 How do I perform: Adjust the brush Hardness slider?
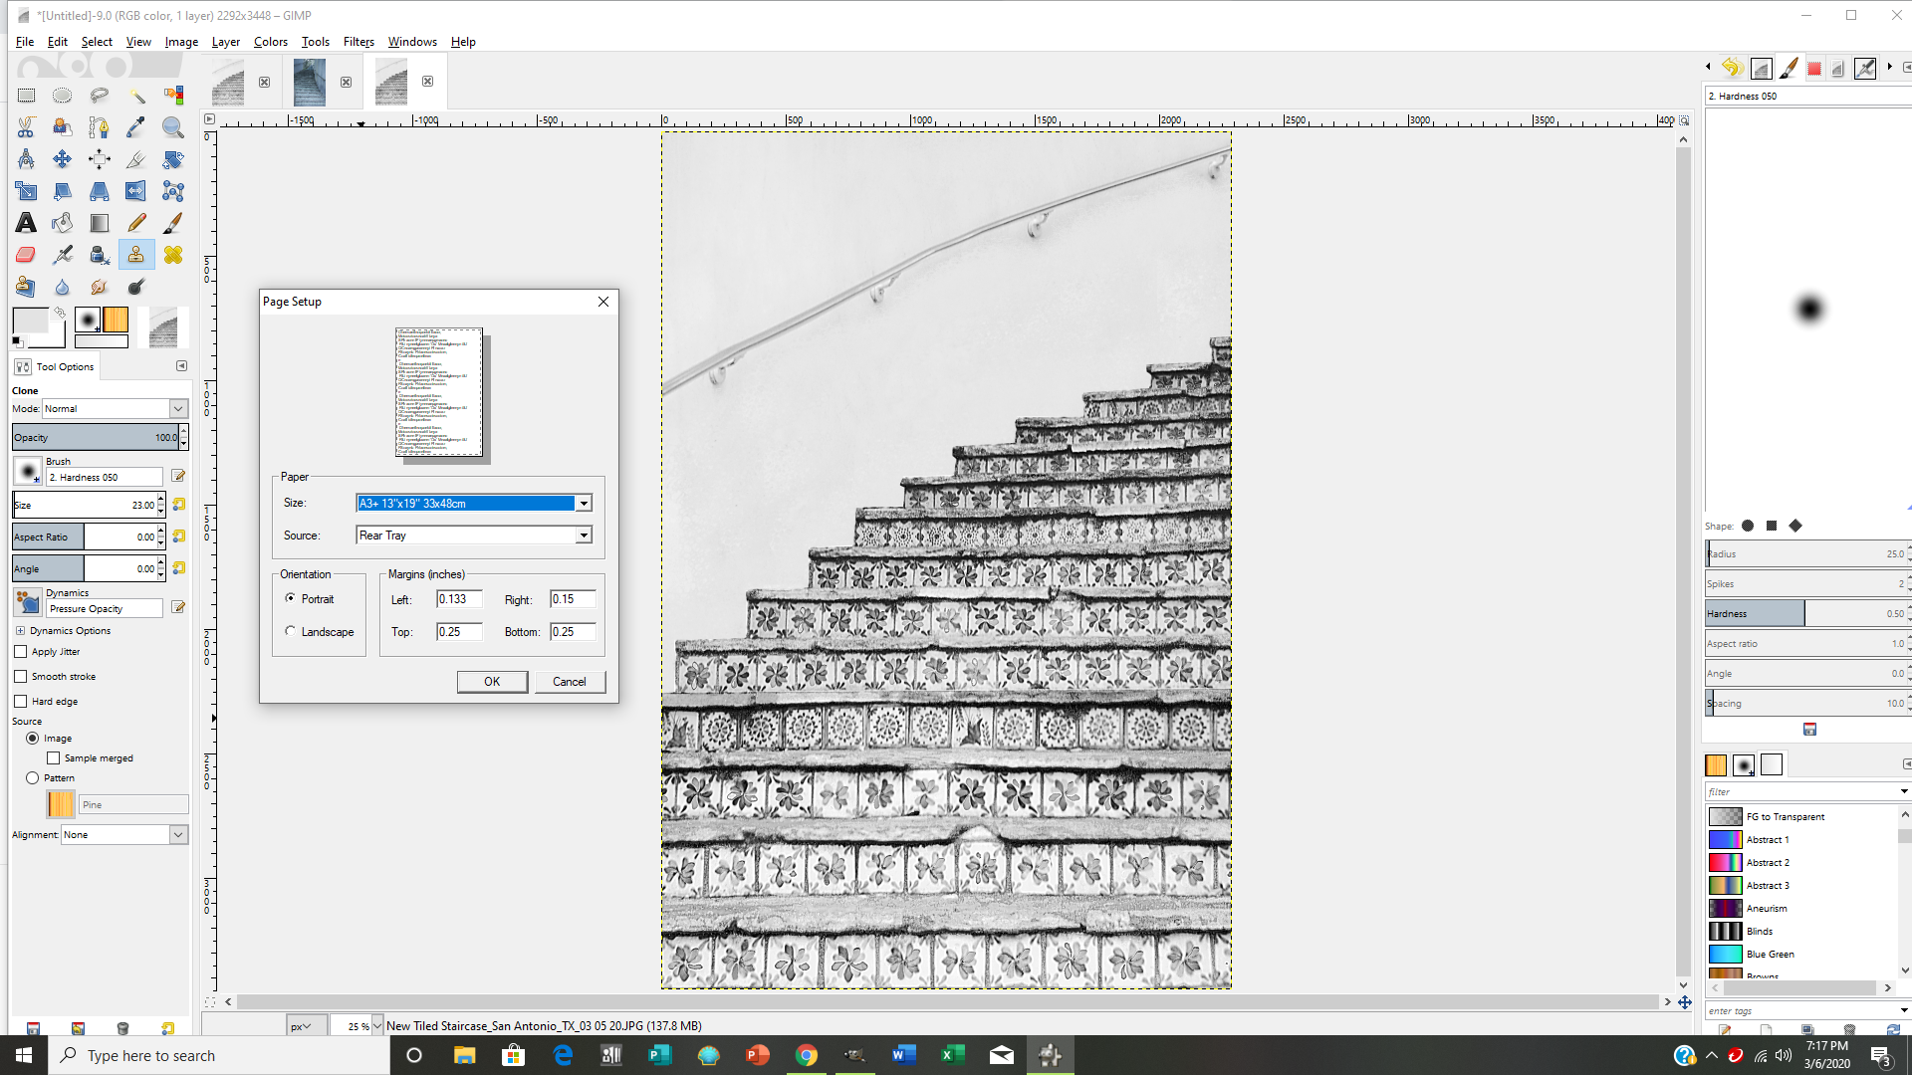(x=1805, y=614)
